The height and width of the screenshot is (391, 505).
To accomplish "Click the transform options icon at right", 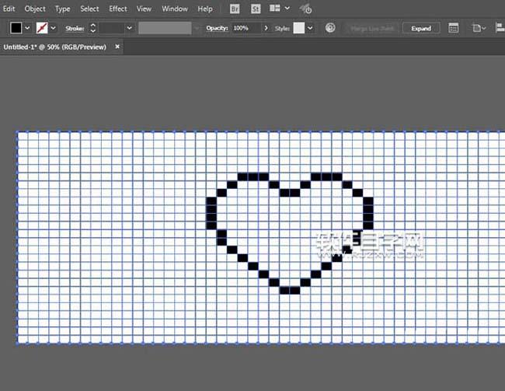I will (477, 28).
